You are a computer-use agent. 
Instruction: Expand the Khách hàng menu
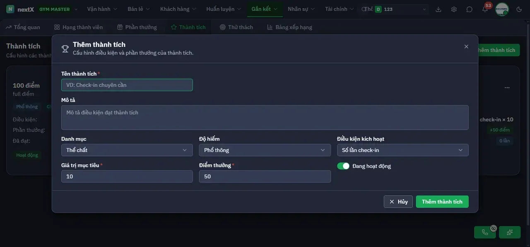tap(178, 9)
